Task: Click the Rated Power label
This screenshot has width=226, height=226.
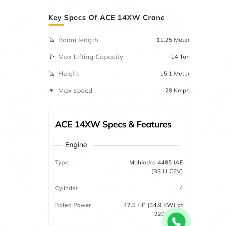Action: click(73, 205)
